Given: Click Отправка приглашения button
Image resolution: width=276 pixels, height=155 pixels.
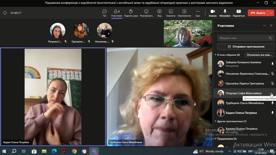Looking at the screenshot, I should pyautogui.click(x=246, y=47).
